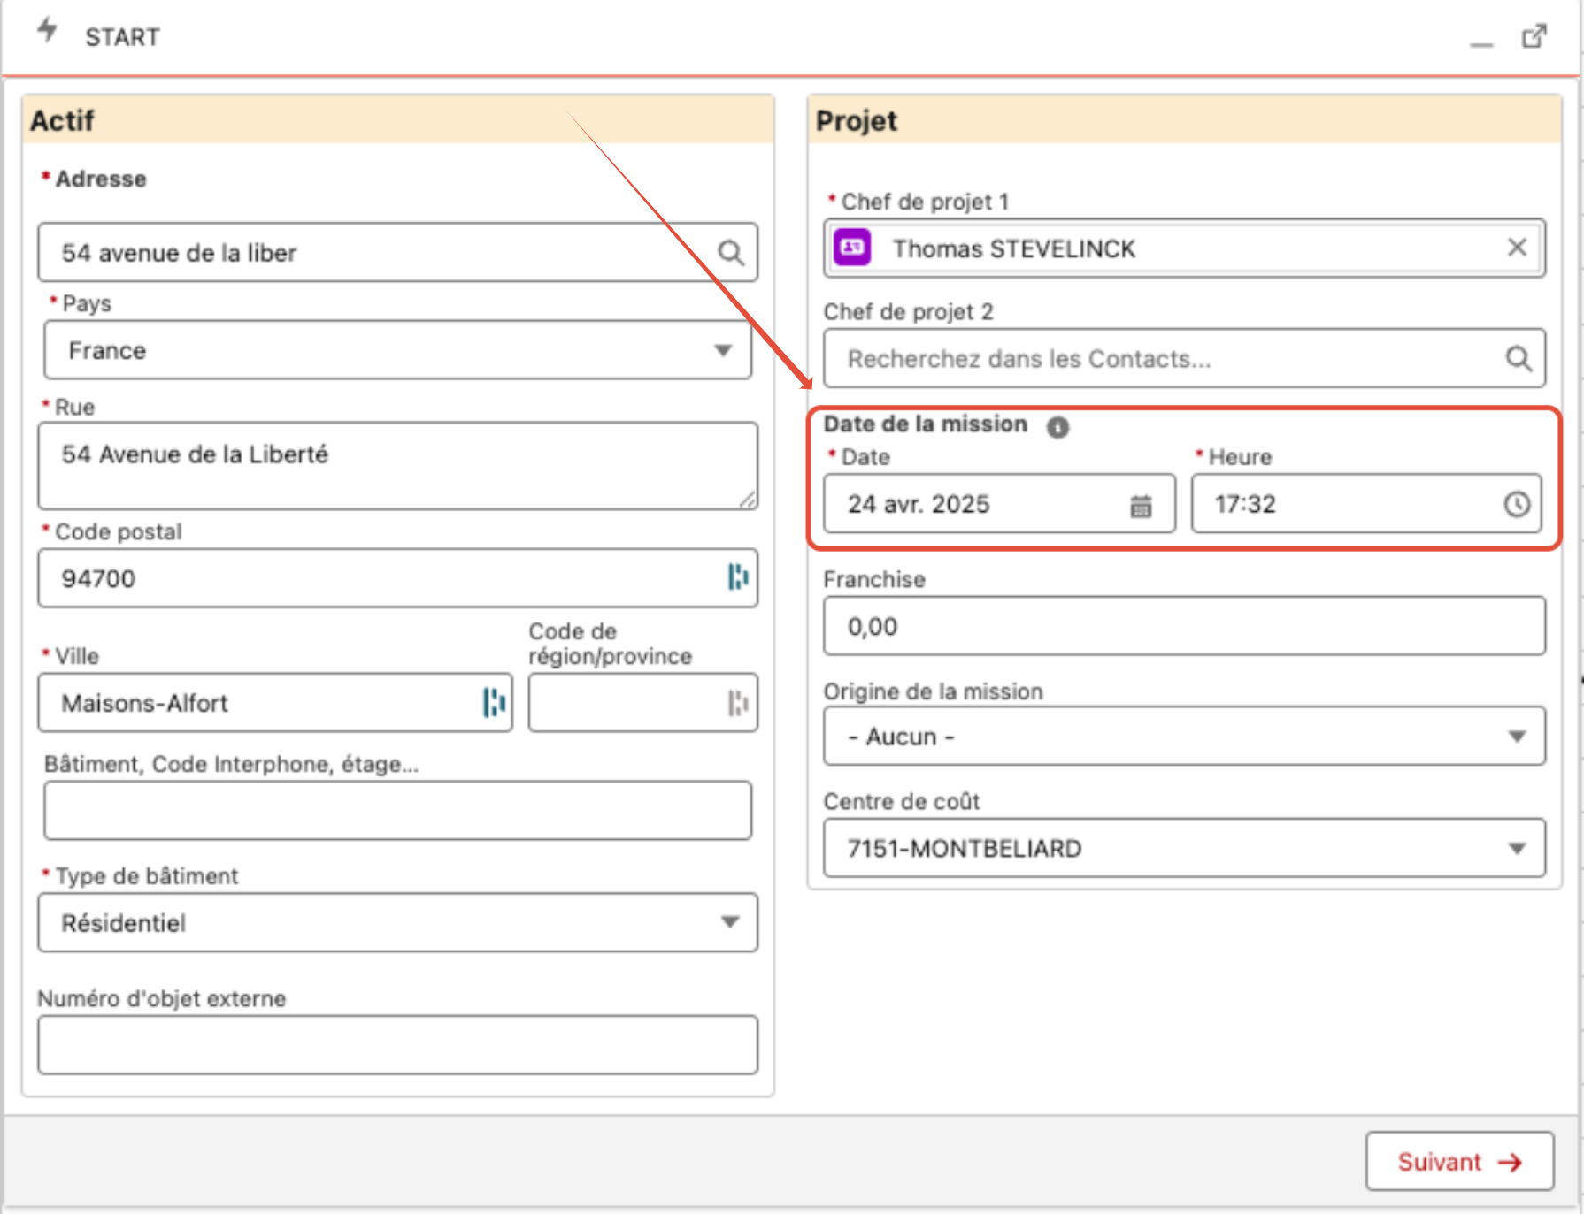Click the Actif section header

[x=398, y=119]
